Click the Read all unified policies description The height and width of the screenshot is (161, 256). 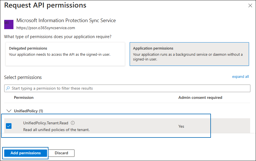coord(56,130)
